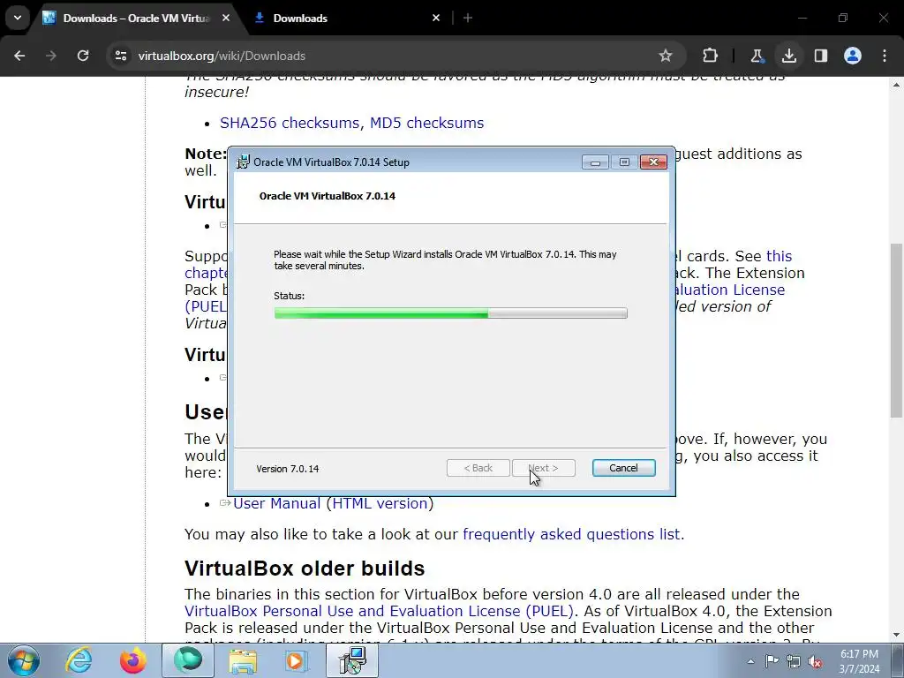Select VirtualBox installer taskbar icon
The height and width of the screenshot is (678, 904).
[352, 660]
